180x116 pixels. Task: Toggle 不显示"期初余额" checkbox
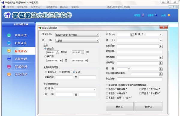pyautogui.click(x=107, y=89)
